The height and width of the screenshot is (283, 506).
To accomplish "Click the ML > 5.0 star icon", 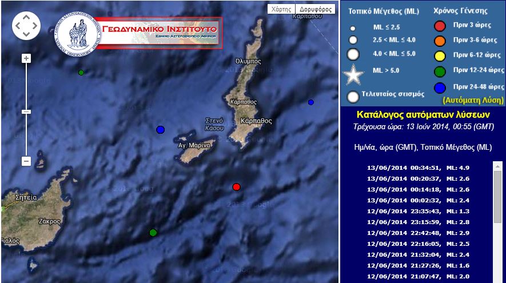I will 353,74.
